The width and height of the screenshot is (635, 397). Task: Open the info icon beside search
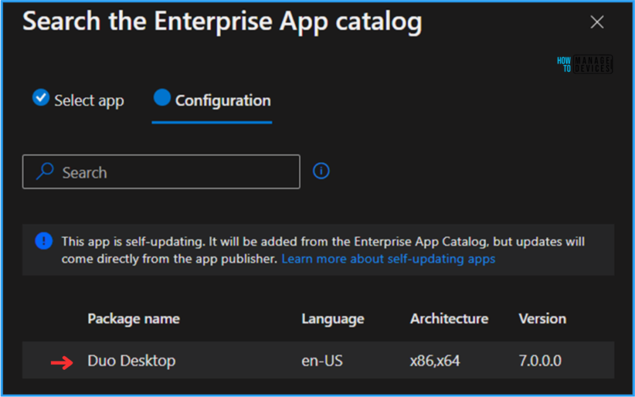[321, 171]
